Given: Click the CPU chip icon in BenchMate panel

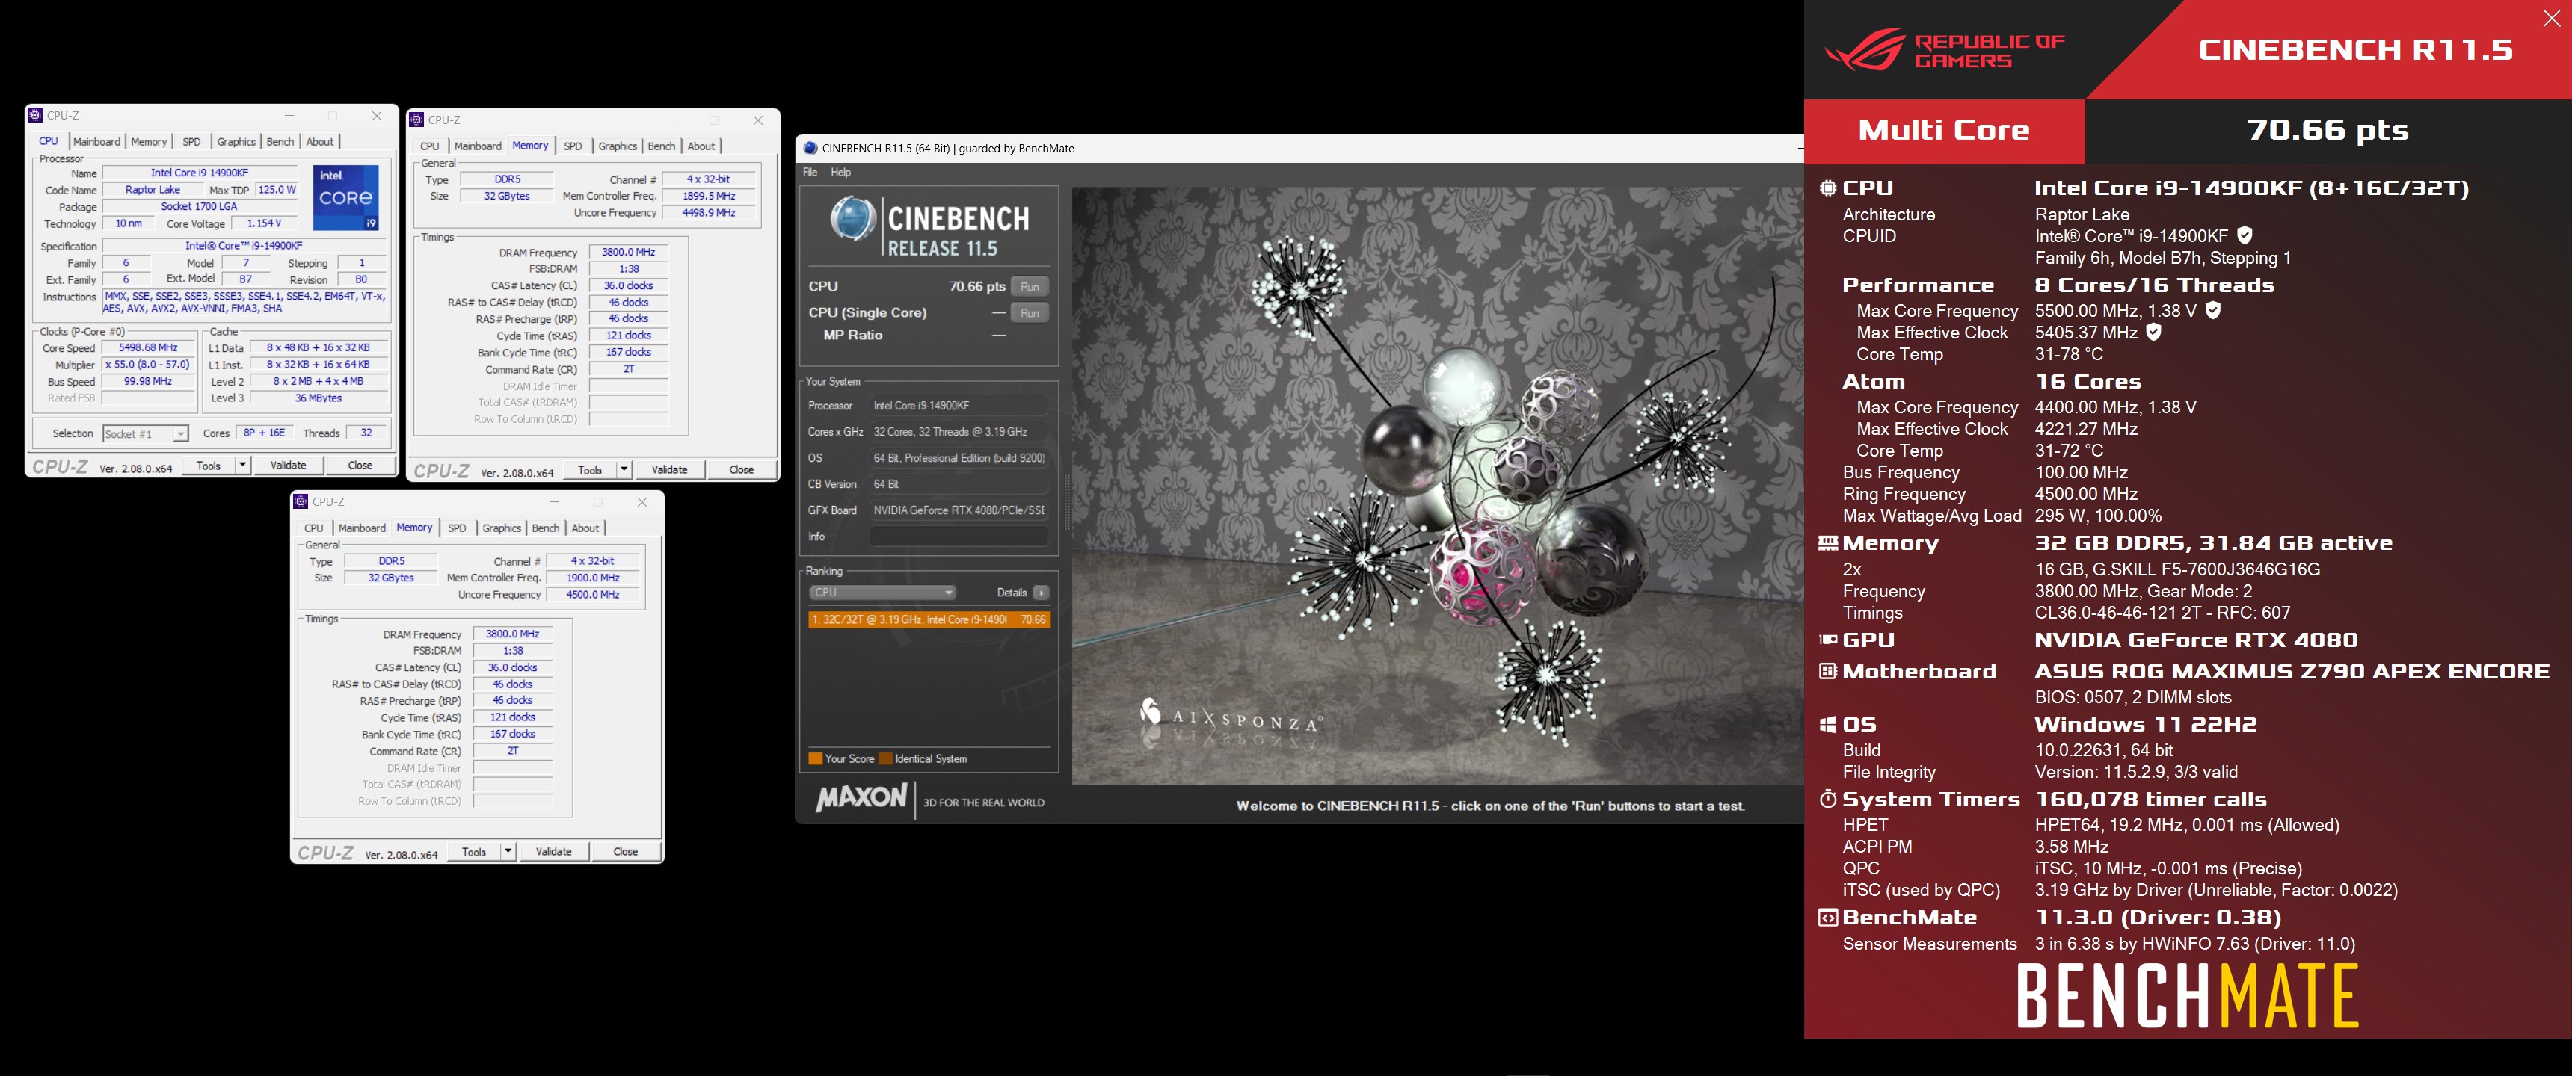Looking at the screenshot, I should coord(1828,188).
